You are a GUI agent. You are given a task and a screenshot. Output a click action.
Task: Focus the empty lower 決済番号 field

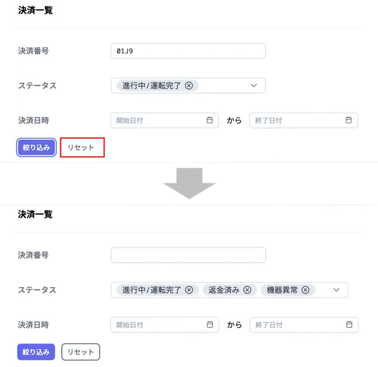point(188,255)
